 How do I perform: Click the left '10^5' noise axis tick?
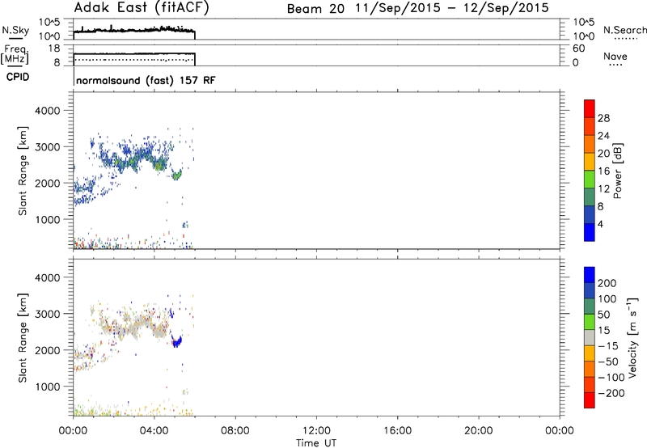click(x=49, y=23)
